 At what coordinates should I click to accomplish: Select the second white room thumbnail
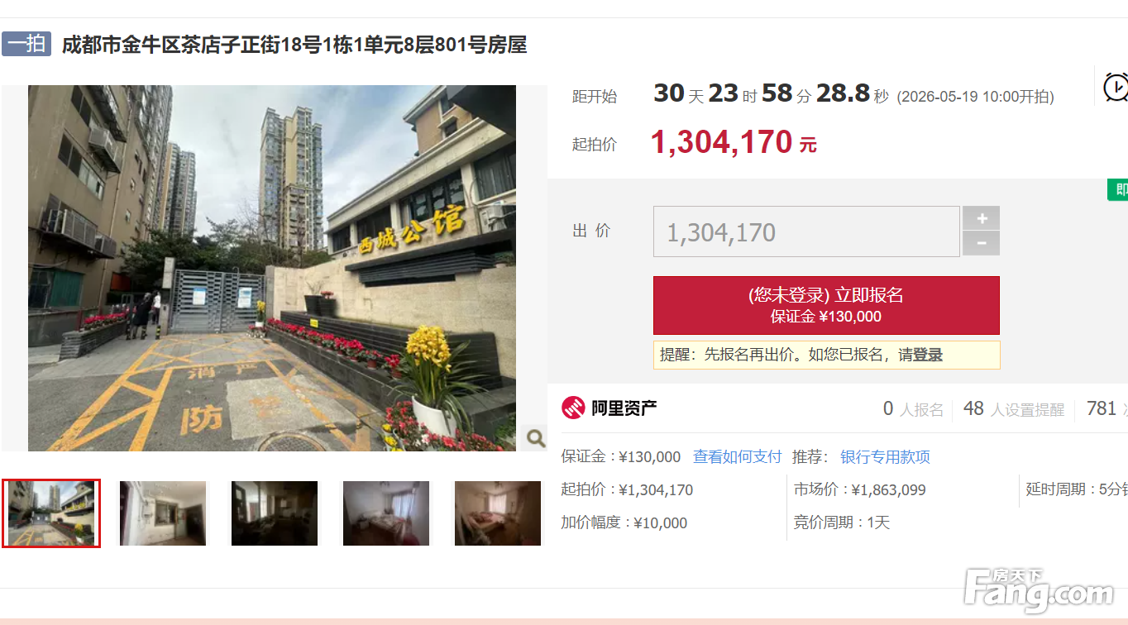pos(163,513)
